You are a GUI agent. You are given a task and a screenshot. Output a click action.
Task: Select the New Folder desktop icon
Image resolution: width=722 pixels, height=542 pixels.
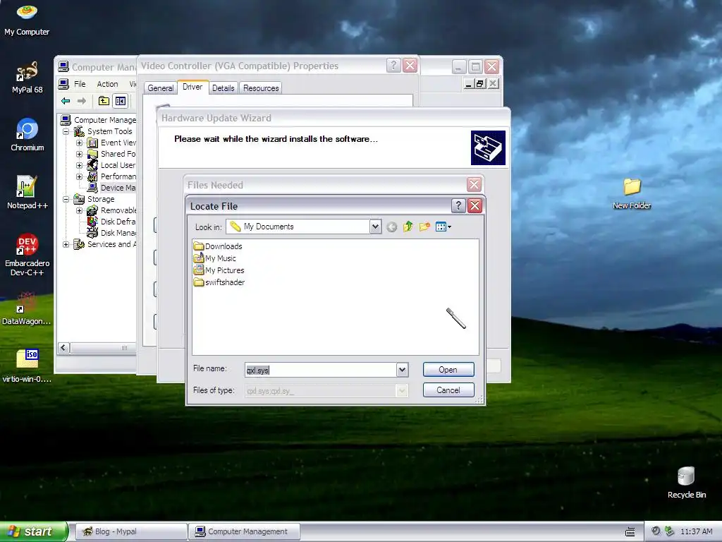point(632,193)
